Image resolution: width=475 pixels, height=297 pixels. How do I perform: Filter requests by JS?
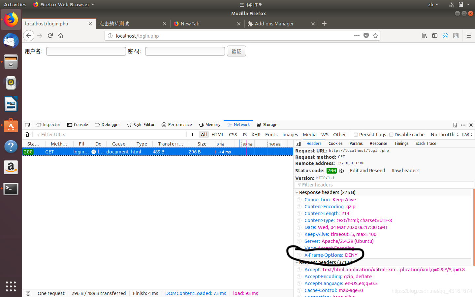(x=244, y=135)
